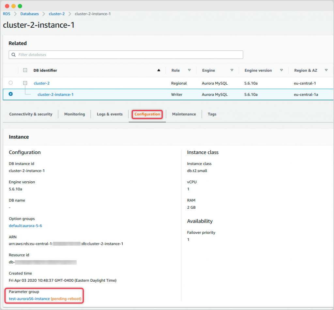Image resolution: width=334 pixels, height=310 pixels.
Task: Select the cluster-2 radio button
Action: pos(11,83)
